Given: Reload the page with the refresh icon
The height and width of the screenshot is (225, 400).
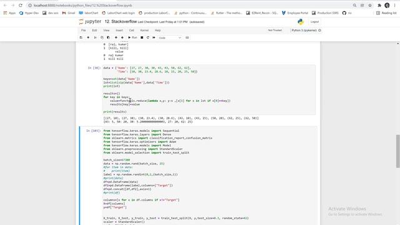Looking at the screenshot, I should point(21,6).
